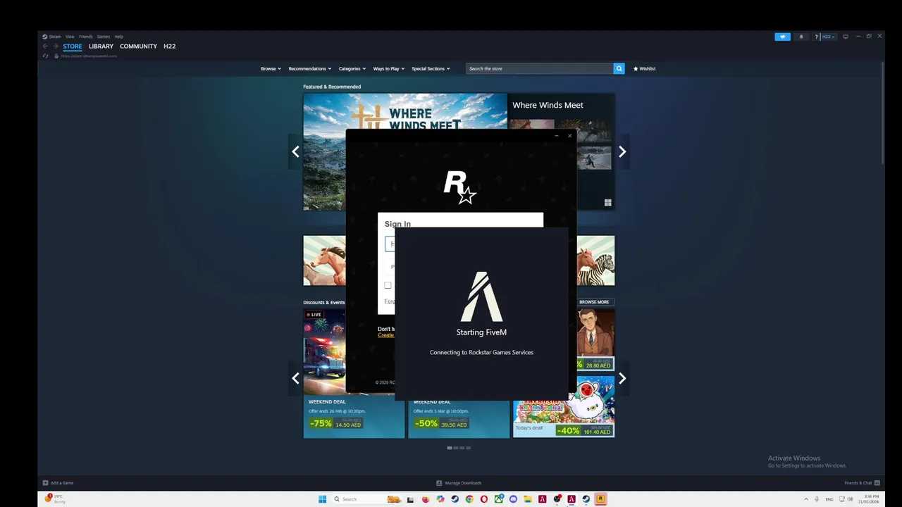Show next featured game with right arrow

pyautogui.click(x=622, y=151)
